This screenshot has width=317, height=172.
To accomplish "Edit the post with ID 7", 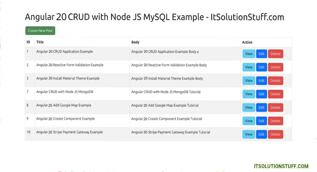I will click(x=261, y=94).
